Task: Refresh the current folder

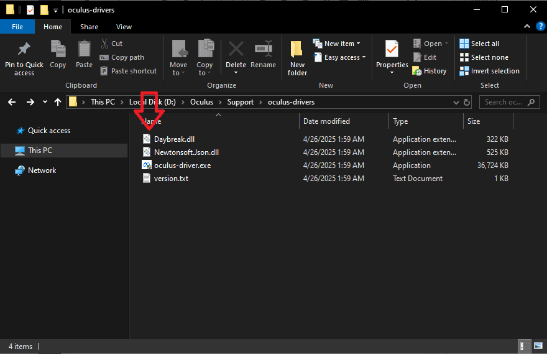Action: [x=467, y=102]
